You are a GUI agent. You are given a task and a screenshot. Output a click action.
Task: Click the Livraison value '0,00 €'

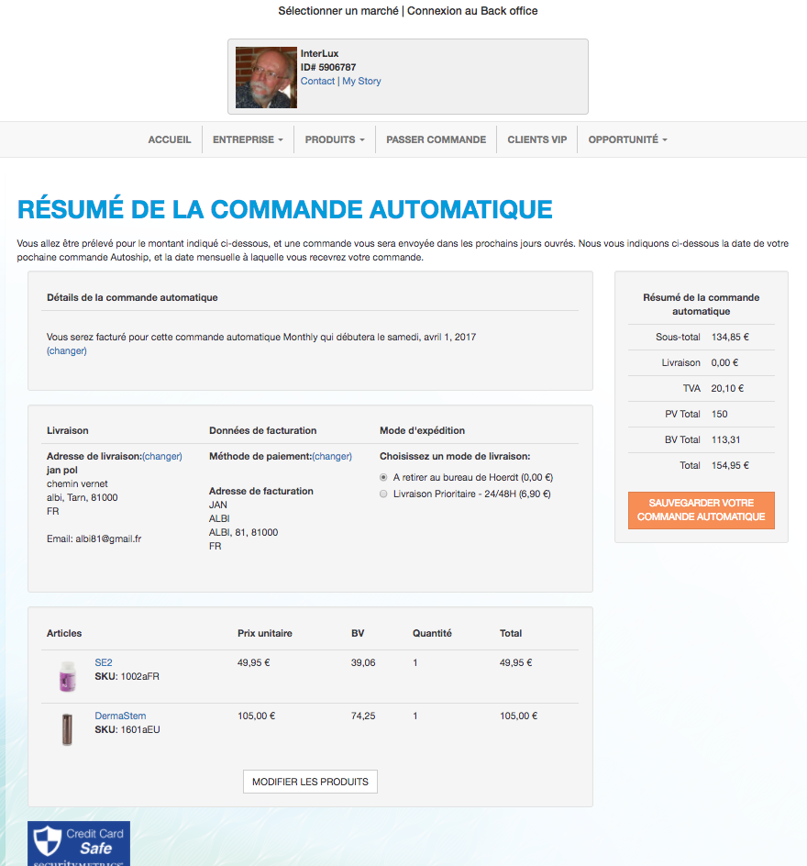[x=724, y=363]
